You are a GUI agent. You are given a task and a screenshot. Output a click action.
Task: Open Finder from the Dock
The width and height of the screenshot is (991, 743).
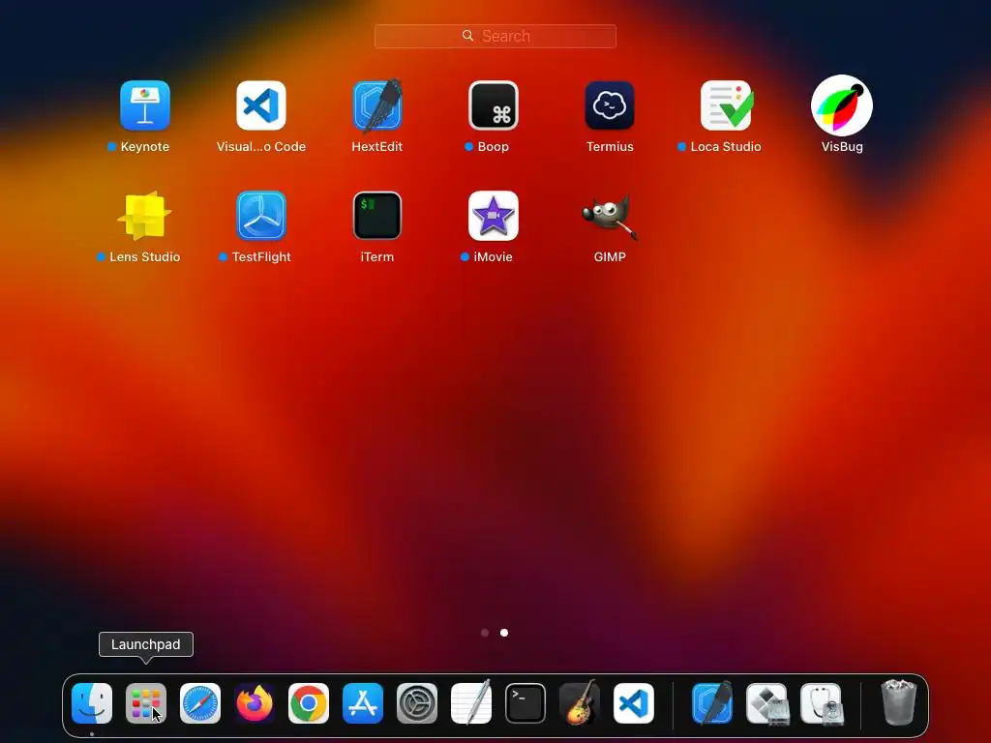pos(92,703)
